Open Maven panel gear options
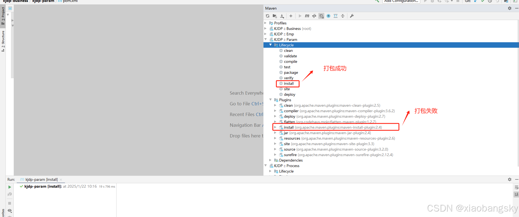Screen dimensions: 519x217 click(510, 8)
